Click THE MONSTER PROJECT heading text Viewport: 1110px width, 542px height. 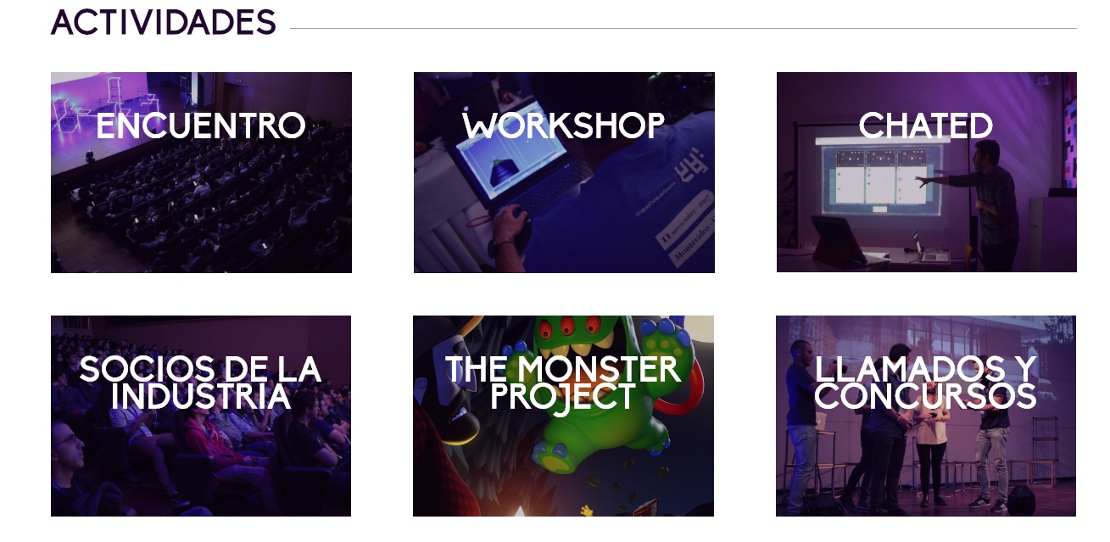(563, 383)
